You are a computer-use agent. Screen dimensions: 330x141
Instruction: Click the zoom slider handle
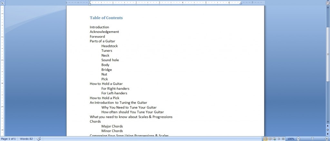pyautogui.click(x=312, y=139)
